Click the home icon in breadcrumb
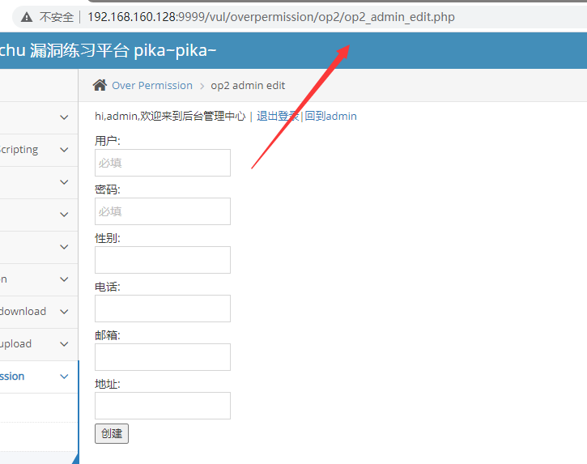Image resolution: width=587 pixels, height=464 pixels. point(100,85)
